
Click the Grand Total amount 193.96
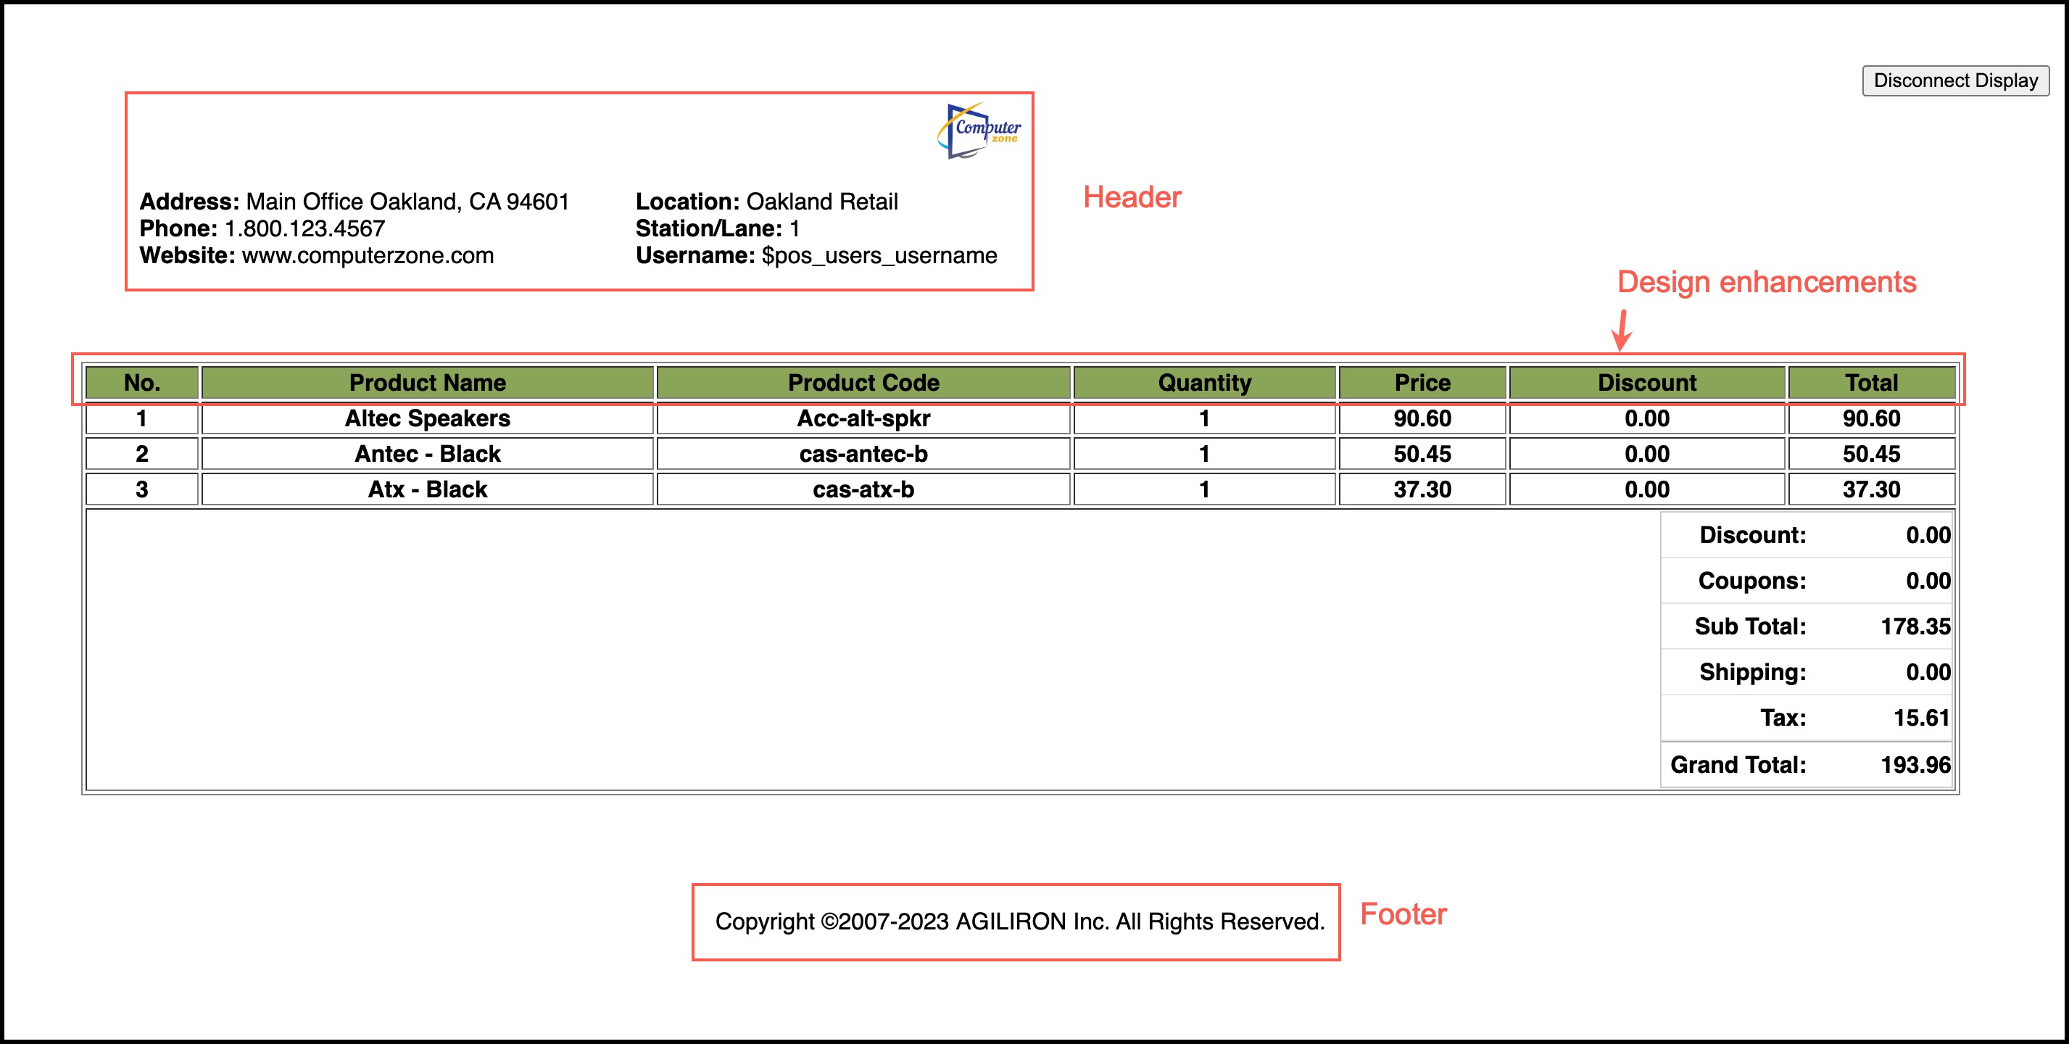pos(1915,765)
